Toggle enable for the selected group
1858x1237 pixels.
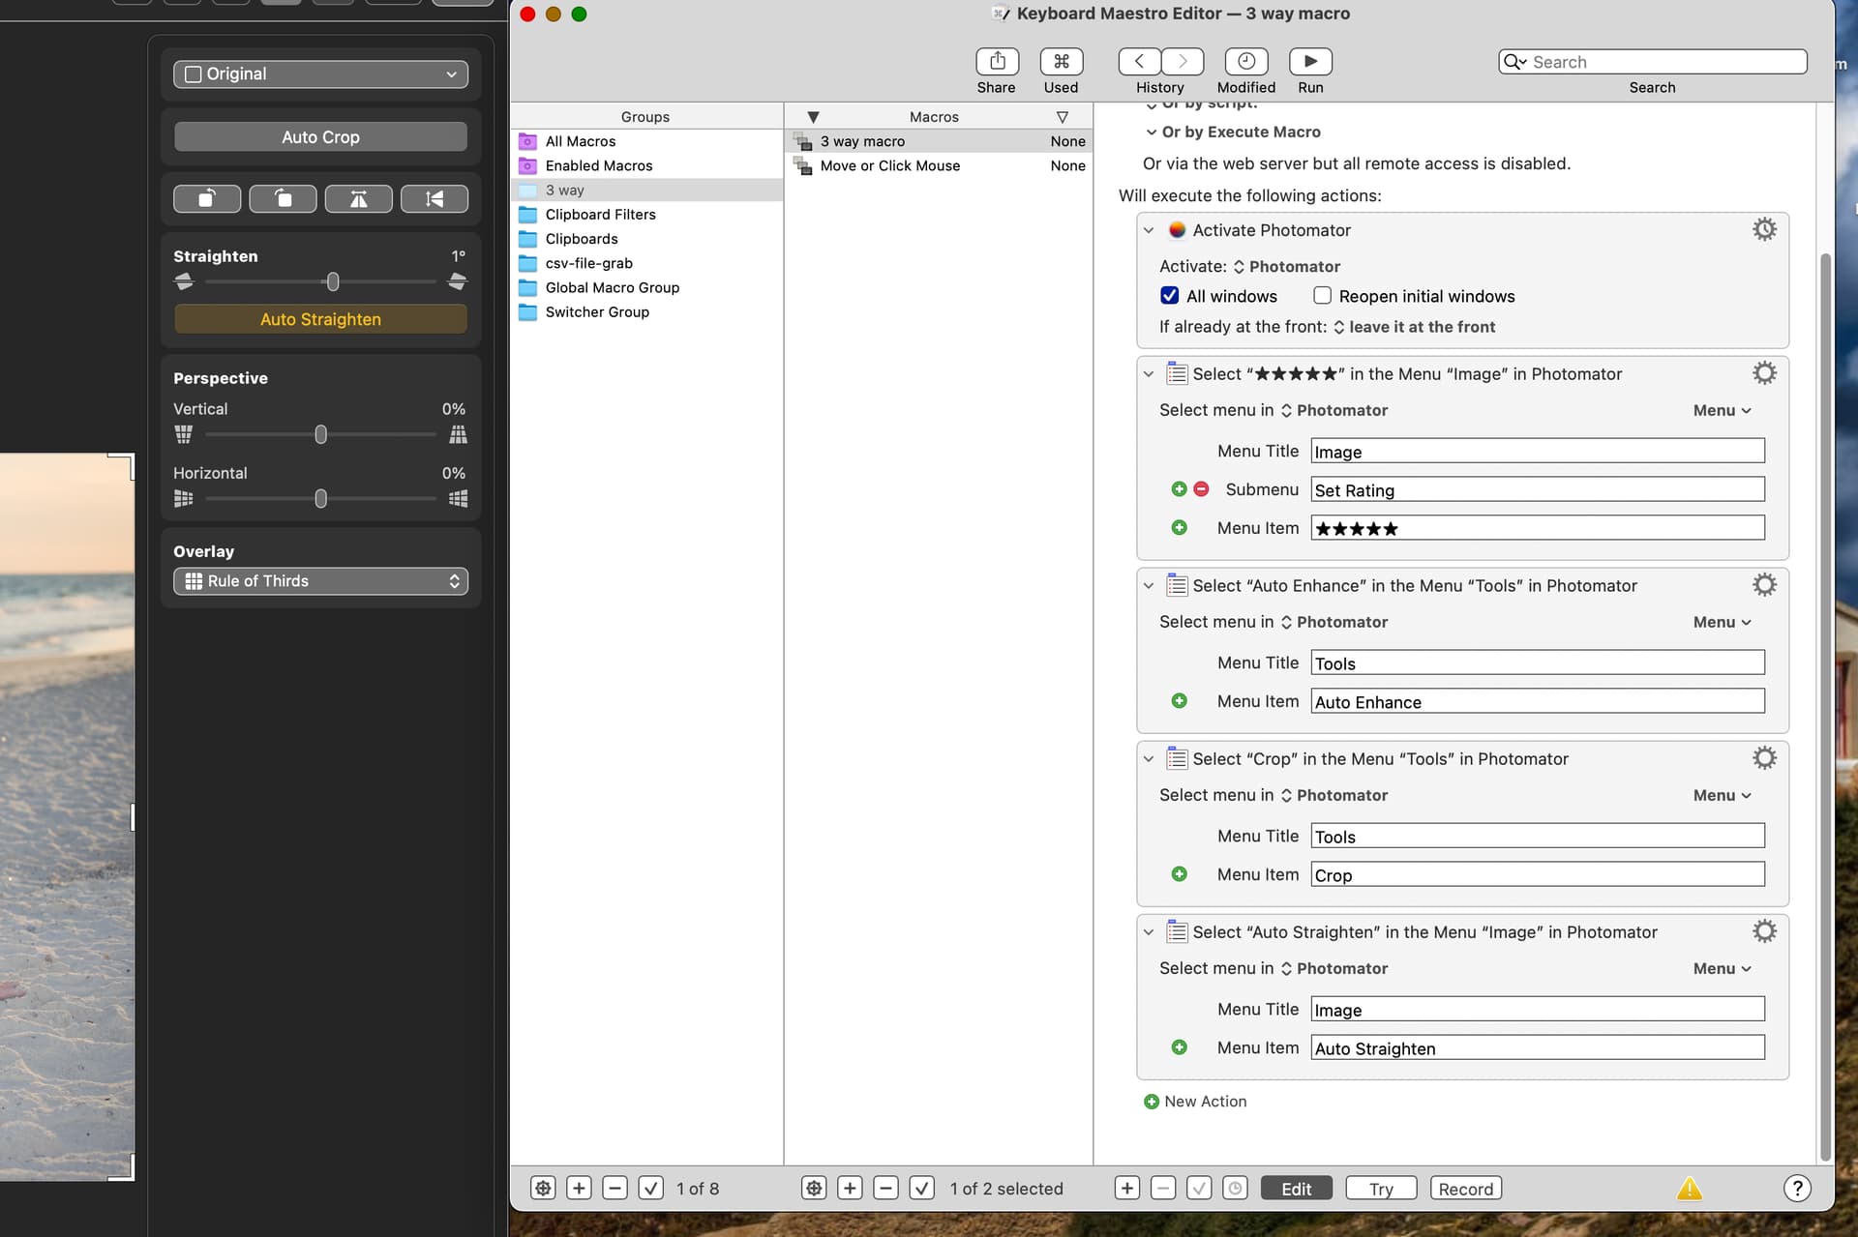(x=650, y=1189)
